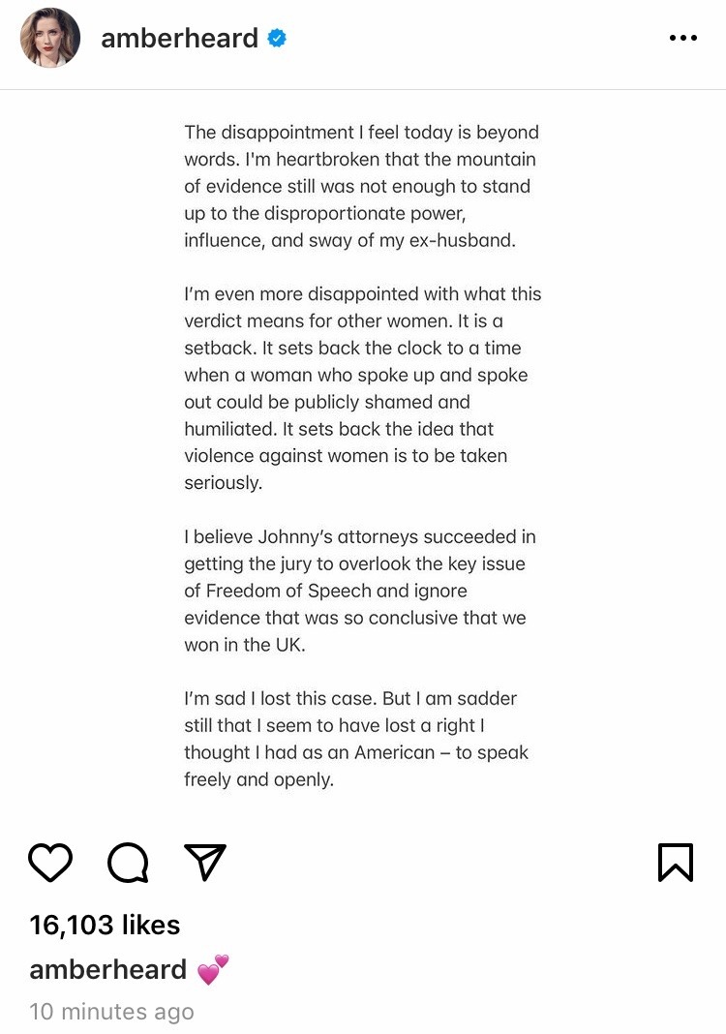Click the '10 minutes ago' timestamp
Screen dimensions: 726x1034
point(111,1012)
